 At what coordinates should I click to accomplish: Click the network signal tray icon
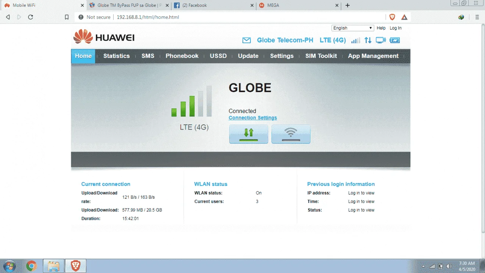(432, 266)
